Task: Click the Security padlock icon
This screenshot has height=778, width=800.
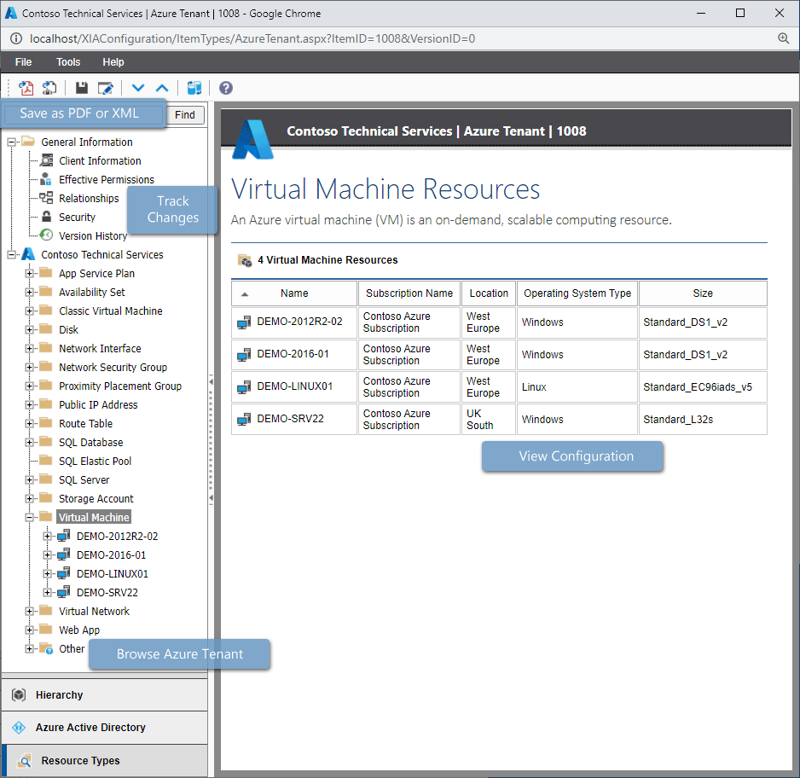Action: (46, 217)
